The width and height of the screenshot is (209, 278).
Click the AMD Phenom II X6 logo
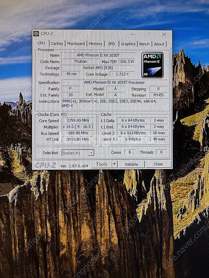pos(152,65)
